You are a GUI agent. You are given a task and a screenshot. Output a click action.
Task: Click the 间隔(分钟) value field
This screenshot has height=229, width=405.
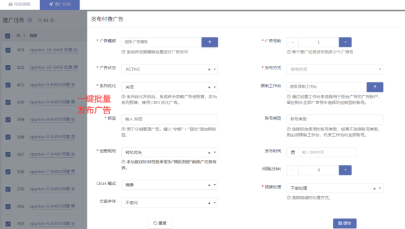click(318, 170)
